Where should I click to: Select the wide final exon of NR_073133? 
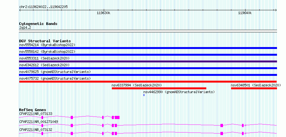(x=117, y=117)
